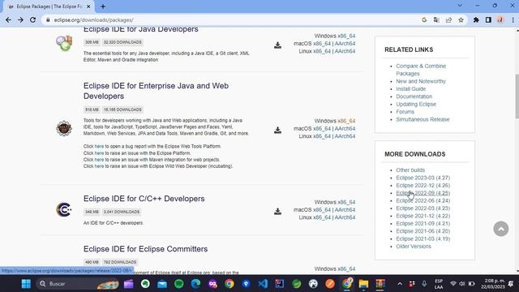This screenshot has width=519, height=292.
Task: Open Eclipse IDE for C/C++ Developers title
Action: (x=144, y=199)
